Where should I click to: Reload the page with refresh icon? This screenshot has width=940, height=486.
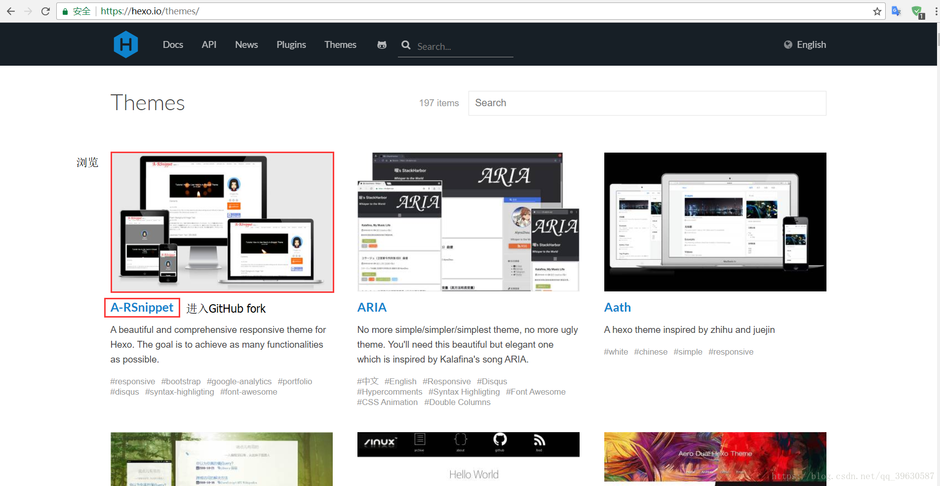click(45, 11)
